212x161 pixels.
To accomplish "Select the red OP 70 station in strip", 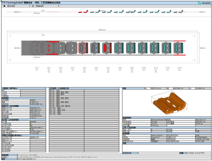I will pos(107,48).
